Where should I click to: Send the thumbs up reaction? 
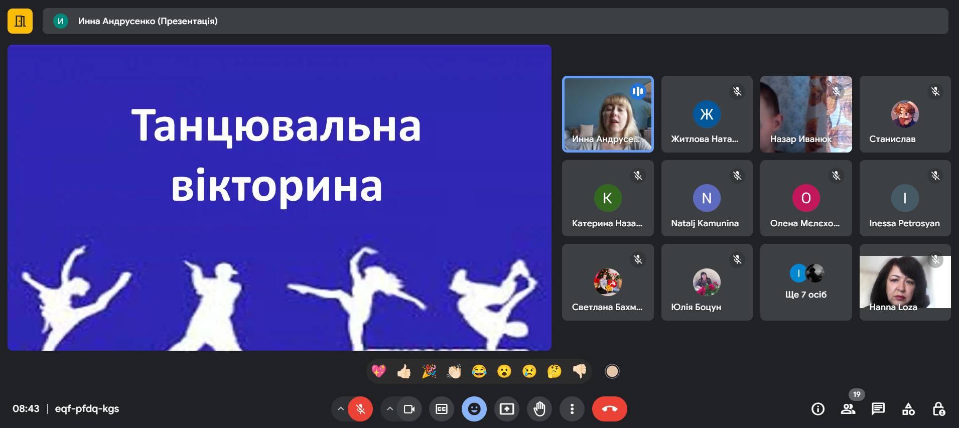pos(404,371)
